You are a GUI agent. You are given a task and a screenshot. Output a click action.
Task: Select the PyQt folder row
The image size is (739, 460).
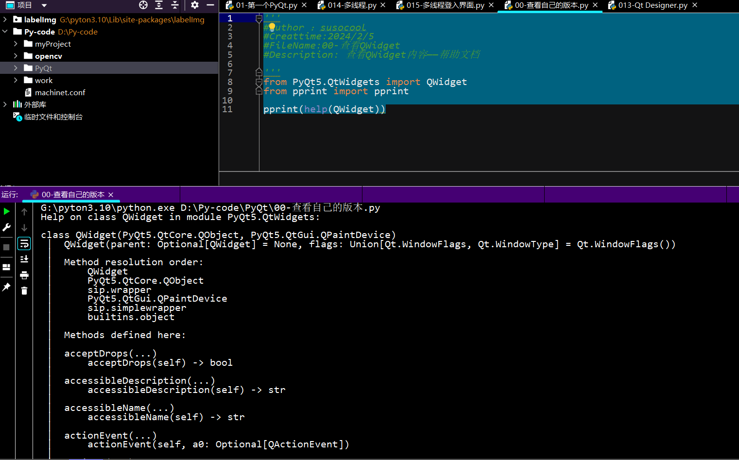[x=109, y=68]
